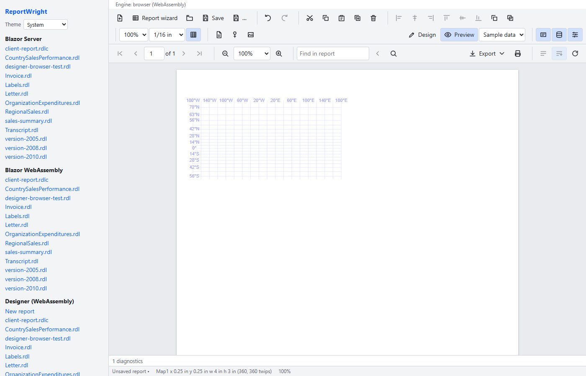Open the Export dropdown menu
Viewport: 586px width, 376px height.
pos(487,53)
